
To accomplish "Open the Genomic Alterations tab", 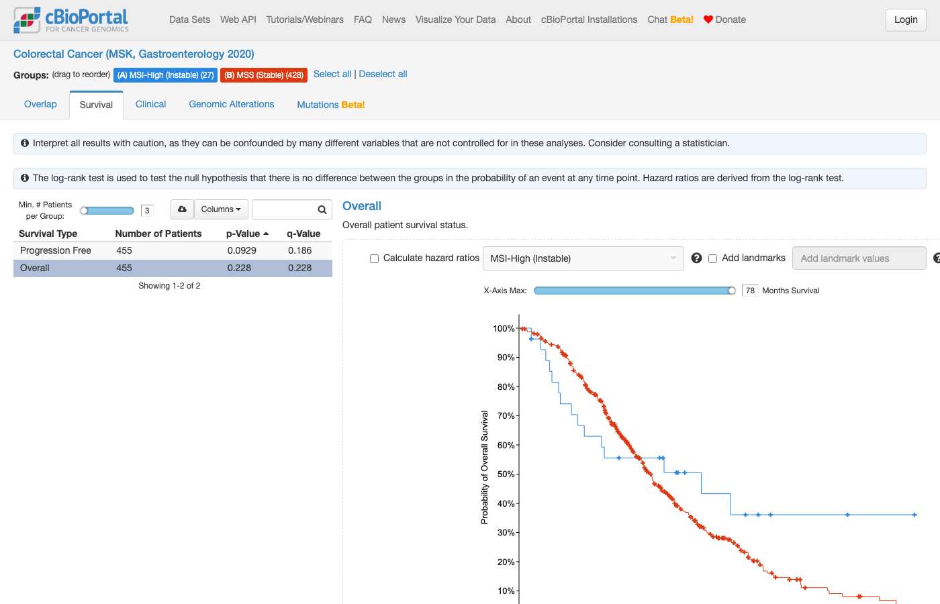I will [232, 104].
